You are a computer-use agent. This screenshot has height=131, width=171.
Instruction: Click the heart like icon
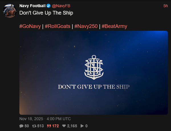[x=64, y=126]
